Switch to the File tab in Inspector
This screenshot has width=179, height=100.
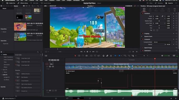pyautogui.click(x=175, y=10)
